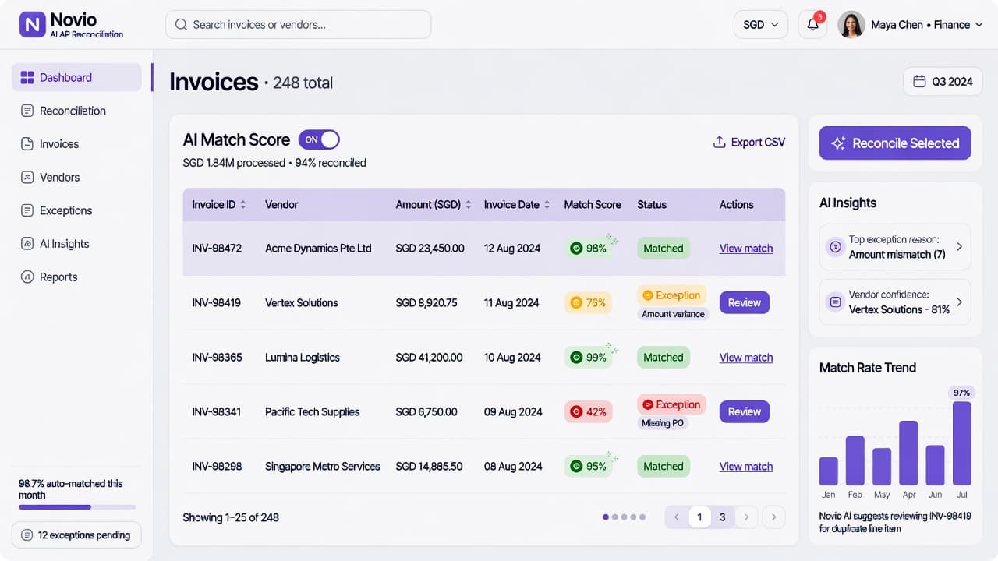Image resolution: width=998 pixels, height=561 pixels.
Task: Open the Reconciliation menu item
Action: pyautogui.click(x=76, y=111)
